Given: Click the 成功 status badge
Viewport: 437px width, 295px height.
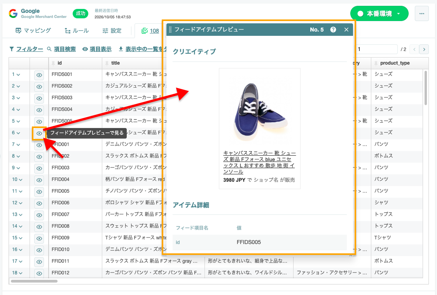Looking at the screenshot, I should 80,13.
